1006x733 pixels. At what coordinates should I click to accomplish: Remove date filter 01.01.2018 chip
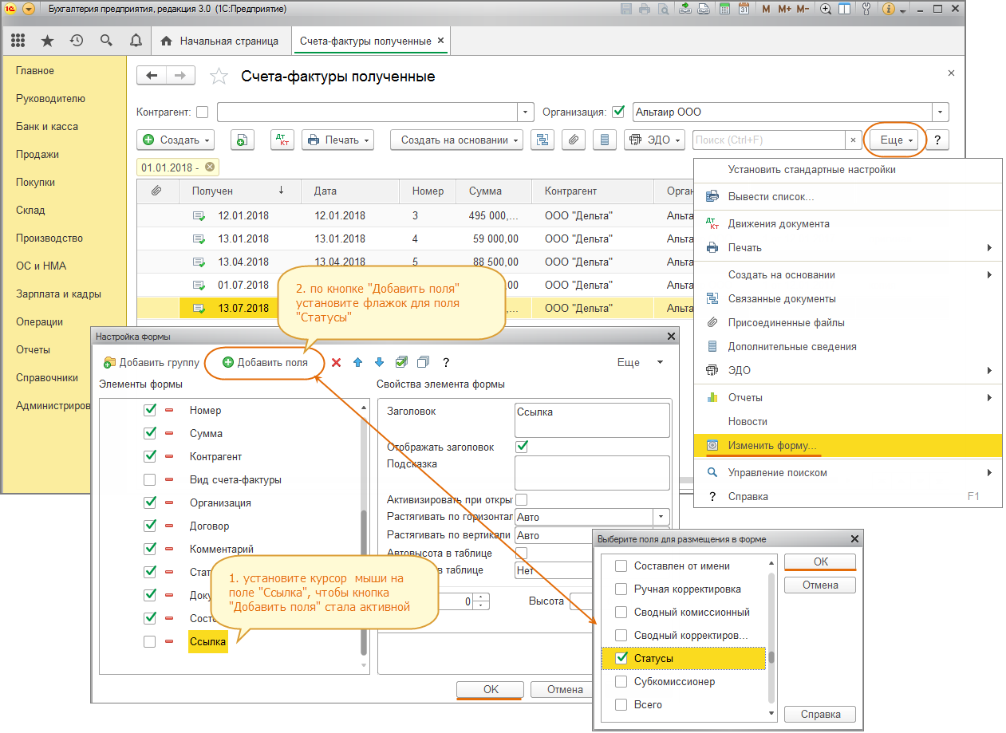[209, 167]
